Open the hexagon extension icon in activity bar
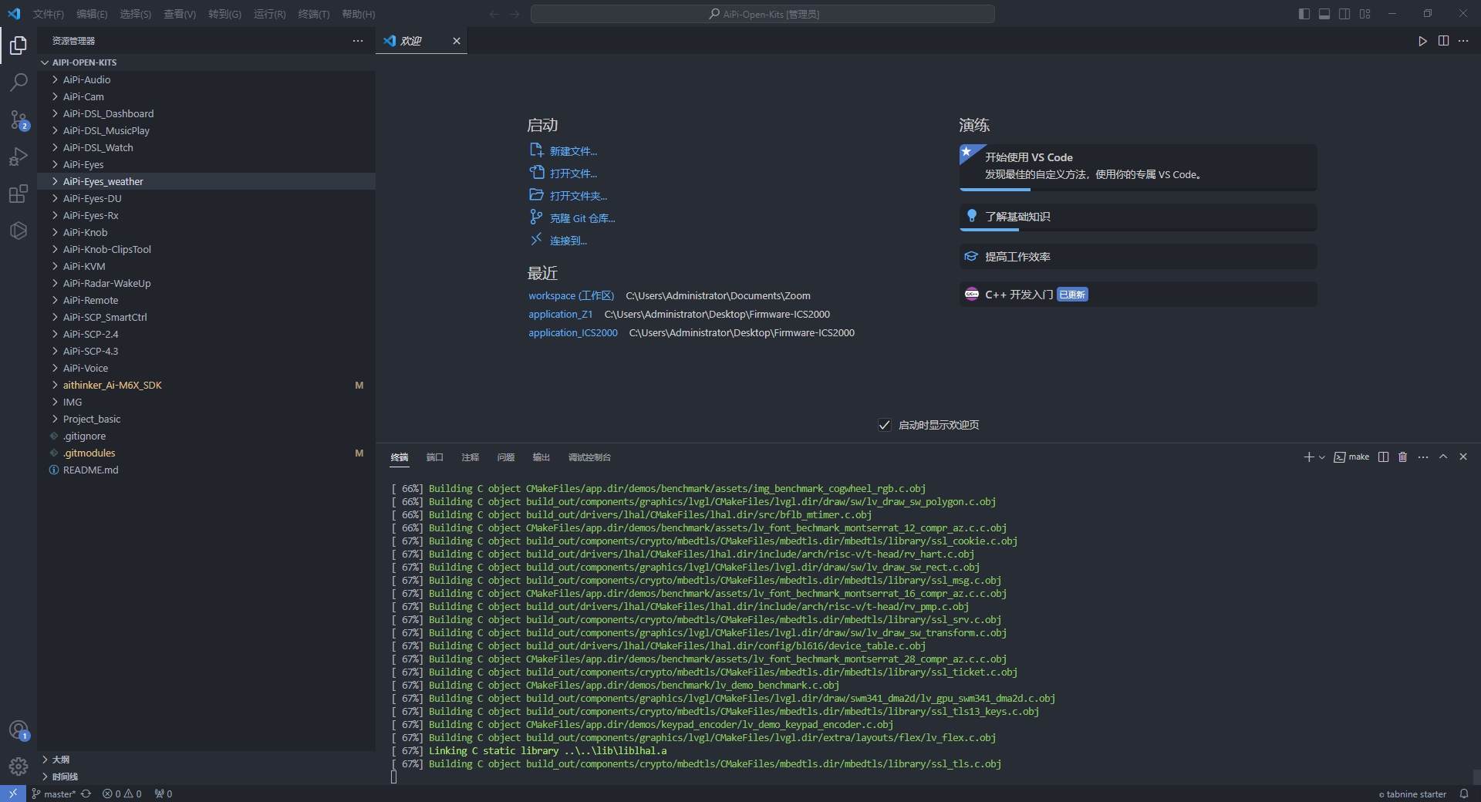Viewport: 1481px width, 802px height. 19,231
